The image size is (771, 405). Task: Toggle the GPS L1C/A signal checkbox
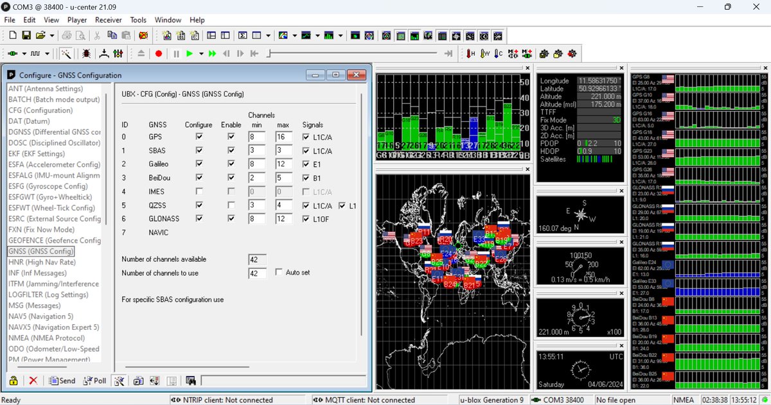point(306,137)
